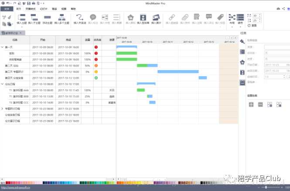290x191 pixels.
Task: Click the Insert Tag label icon
Action: (220, 17)
